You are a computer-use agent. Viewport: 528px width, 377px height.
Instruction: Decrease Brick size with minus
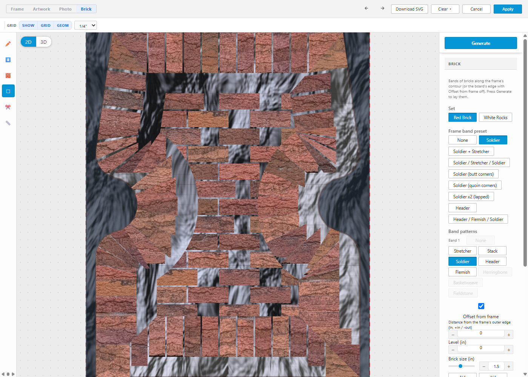[x=484, y=366]
